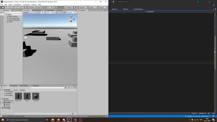Start Play mode in Unity
The image size is (217, 122).
(48, 7)
